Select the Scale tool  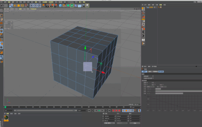tap(19, 5)
